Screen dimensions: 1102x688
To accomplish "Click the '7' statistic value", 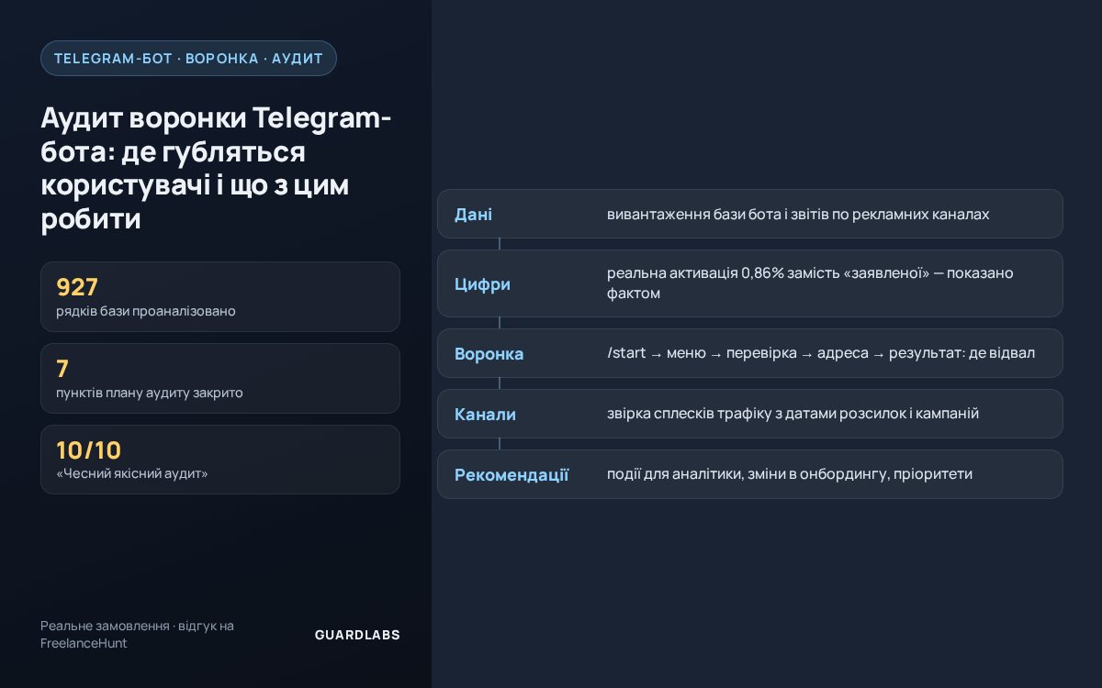I will (x=62, y=369).
